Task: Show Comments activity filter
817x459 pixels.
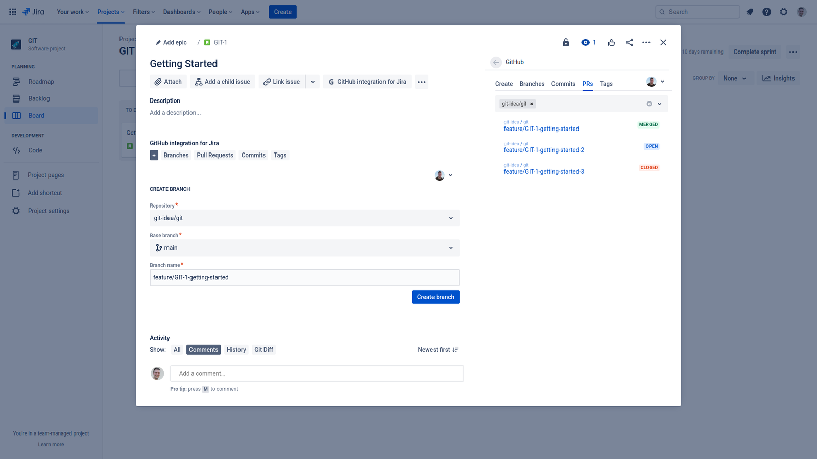Action: [x=203, y=350]
